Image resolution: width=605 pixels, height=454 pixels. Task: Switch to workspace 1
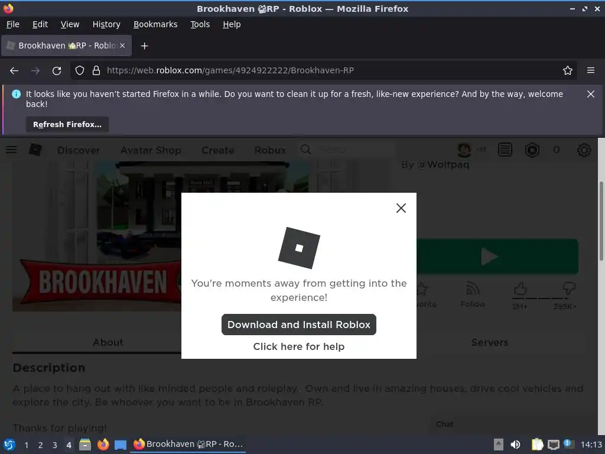26,445
